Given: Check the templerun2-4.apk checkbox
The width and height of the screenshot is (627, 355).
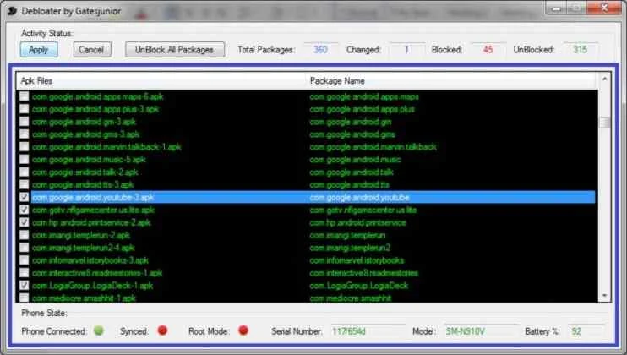Looking at the screenshot, I should coord(24,248).
